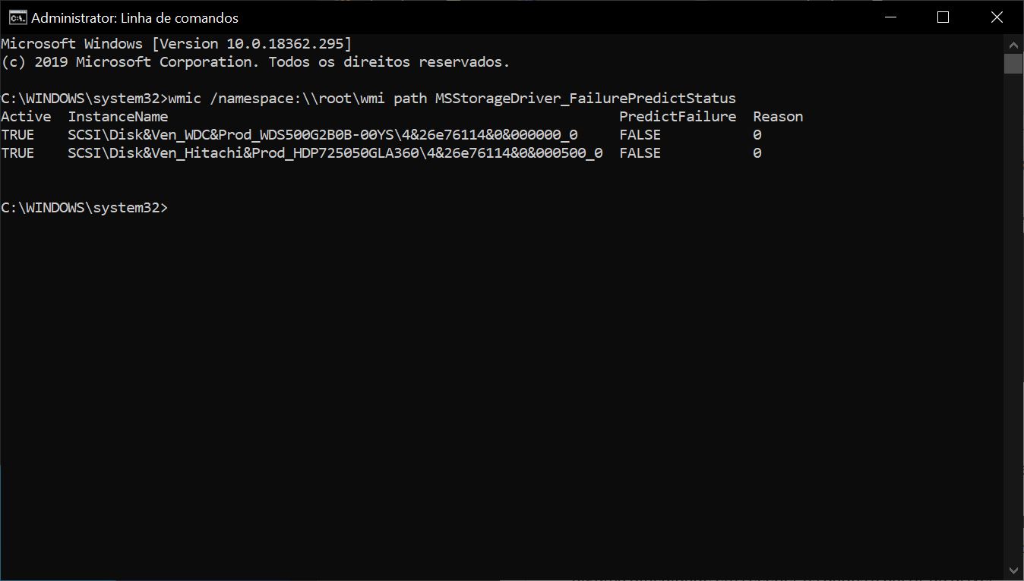Click the scrollbar down arrow
The width and height of the screenshot is (1024, 581).
(1013, 570)
